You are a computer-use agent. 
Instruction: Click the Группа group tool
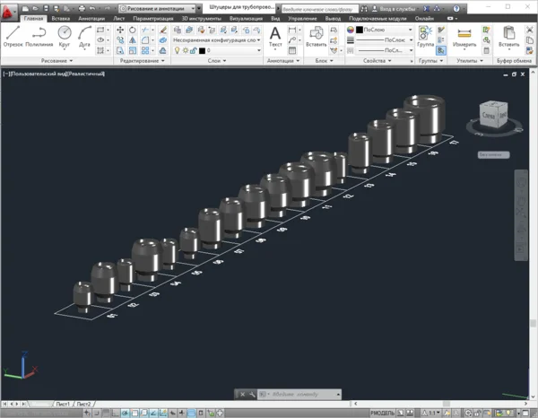pos(425,37)
